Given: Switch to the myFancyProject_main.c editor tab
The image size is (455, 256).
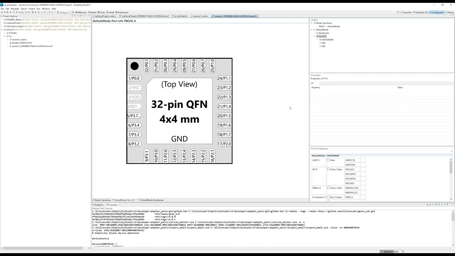Looking at the screenshot, I should coord(105,16).
